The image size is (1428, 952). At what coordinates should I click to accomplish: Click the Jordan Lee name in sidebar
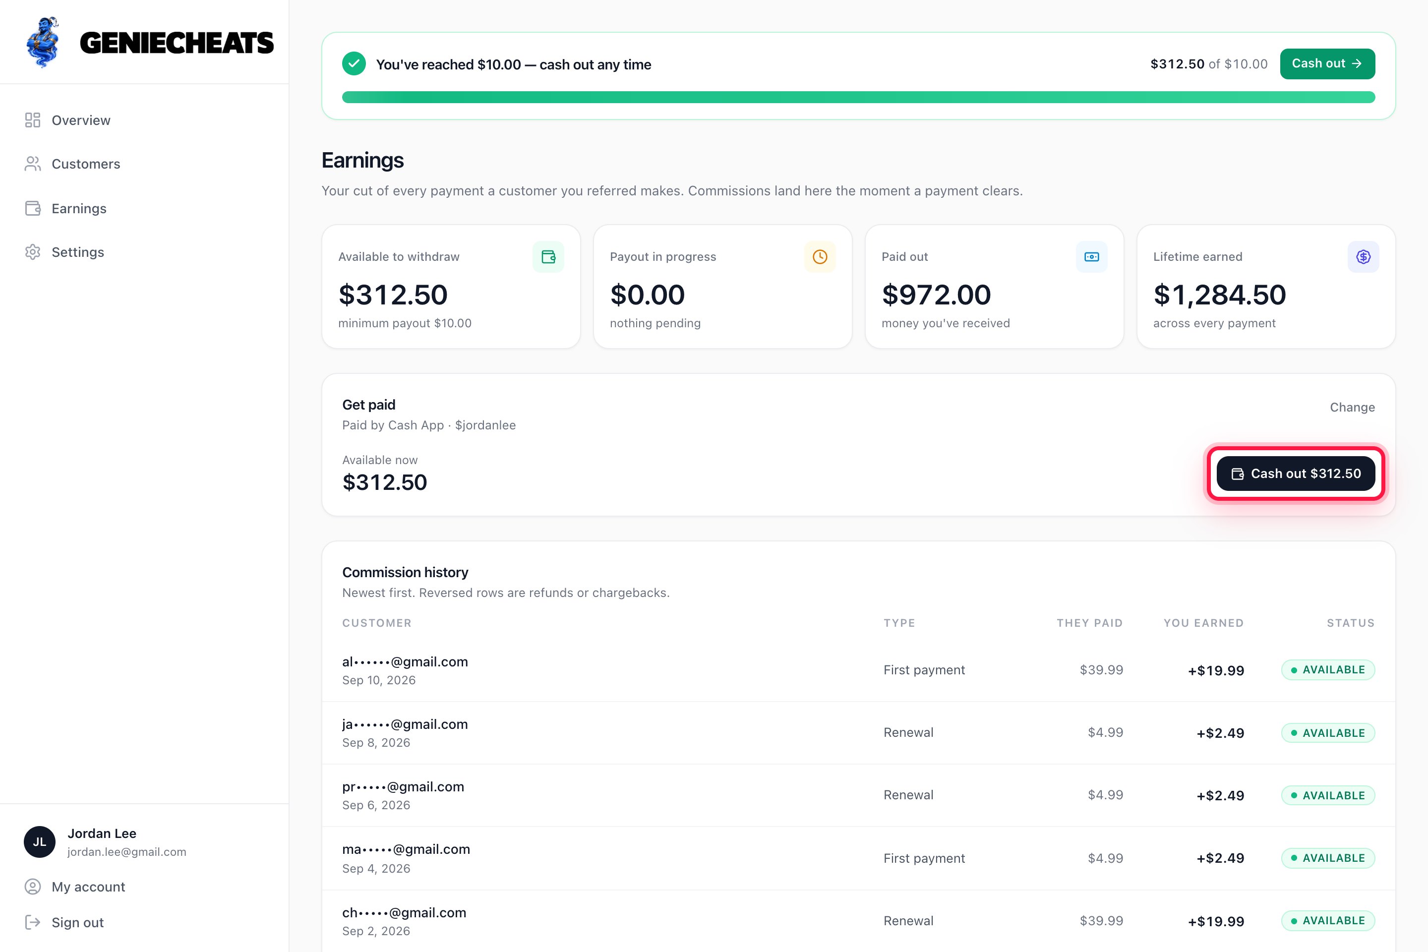pos(102,833)
